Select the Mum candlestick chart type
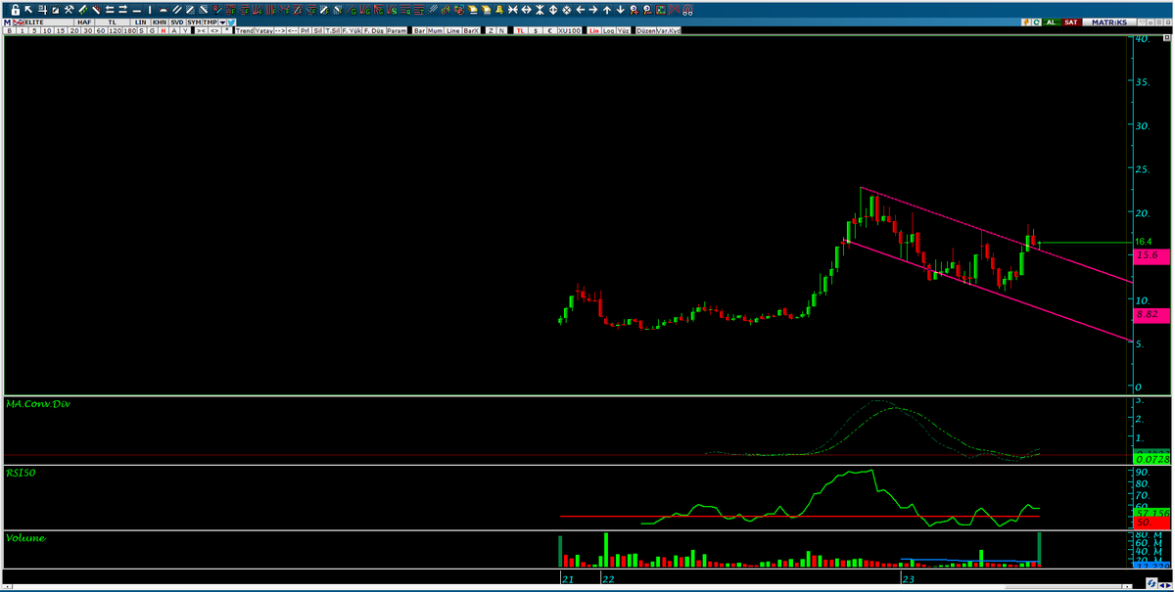 [x=435, y=30]
